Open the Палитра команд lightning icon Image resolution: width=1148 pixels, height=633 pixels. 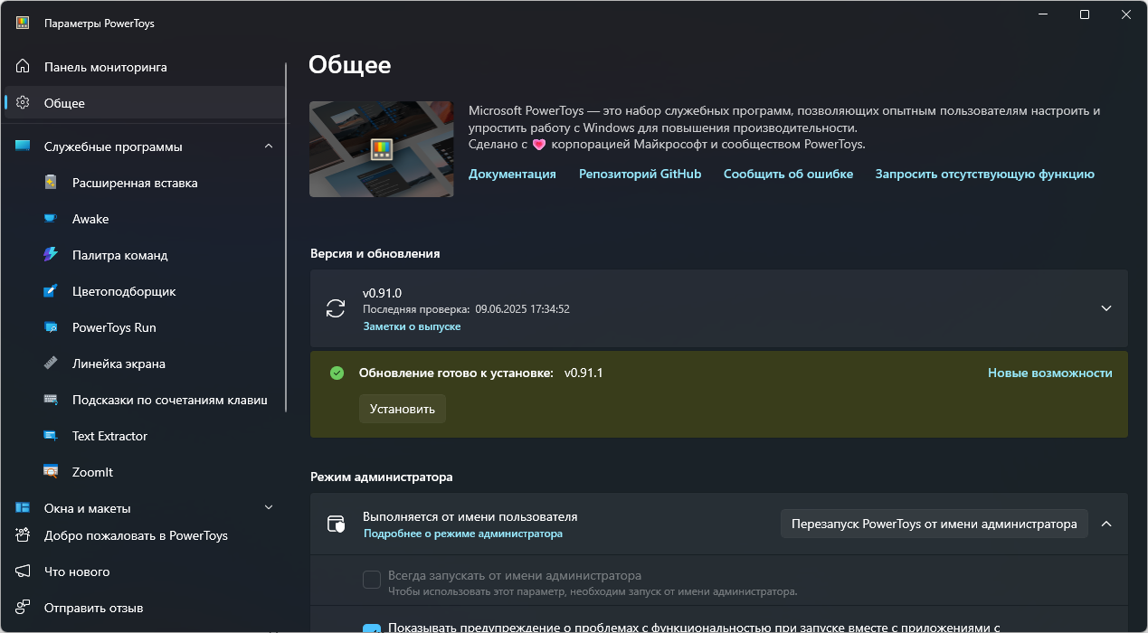[51, 255]
